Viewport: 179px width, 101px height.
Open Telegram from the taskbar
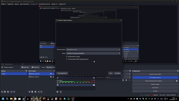click(x=65, y=99)
